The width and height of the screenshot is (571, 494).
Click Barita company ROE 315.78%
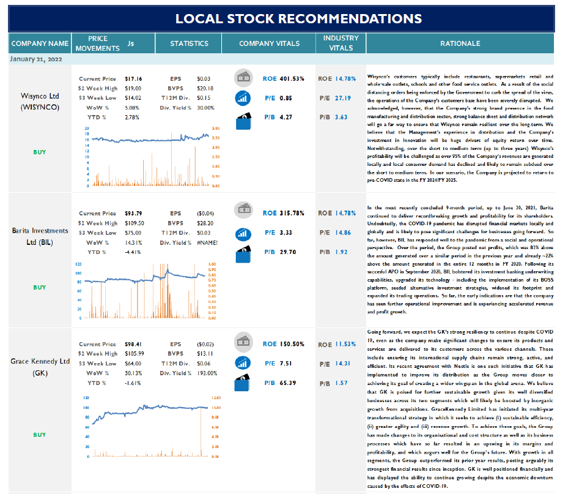click(x=292, y=213)
